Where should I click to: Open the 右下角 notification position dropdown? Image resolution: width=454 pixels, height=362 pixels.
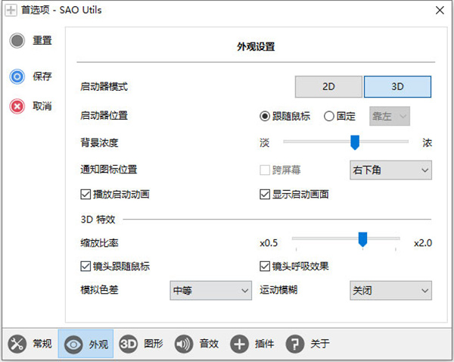(x=390, y=170)
